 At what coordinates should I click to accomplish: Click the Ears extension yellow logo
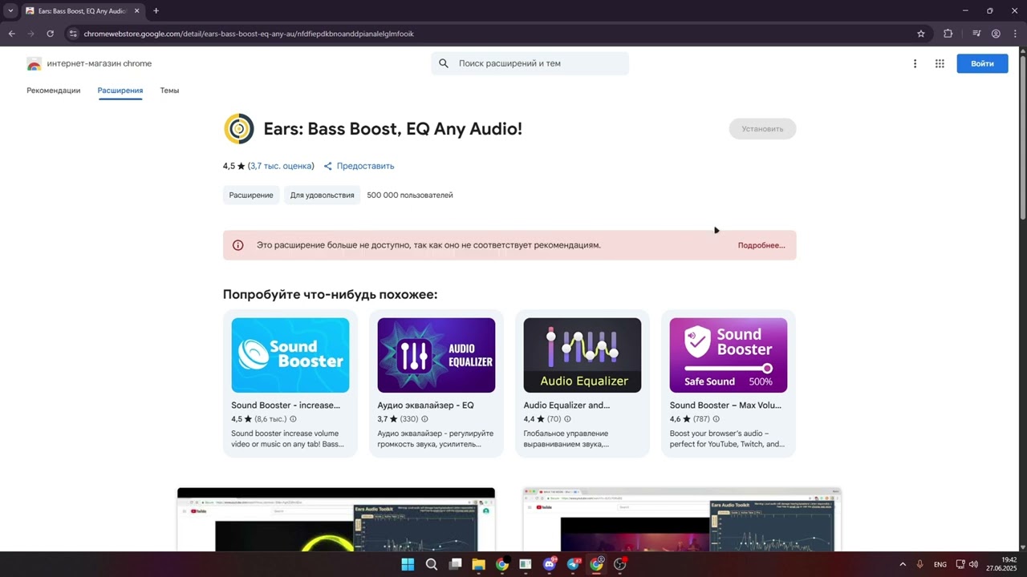pos(239,129)
